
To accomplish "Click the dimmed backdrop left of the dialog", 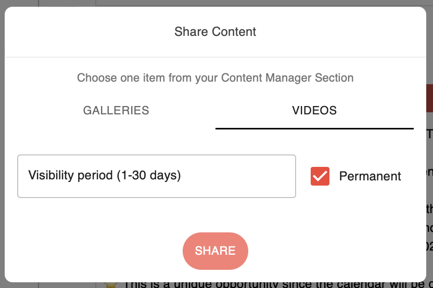I will [x=2, y=156].
